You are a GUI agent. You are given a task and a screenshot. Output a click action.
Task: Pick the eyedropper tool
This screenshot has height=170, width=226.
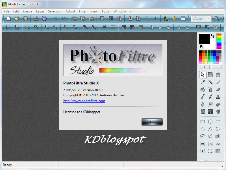[203, 82]
